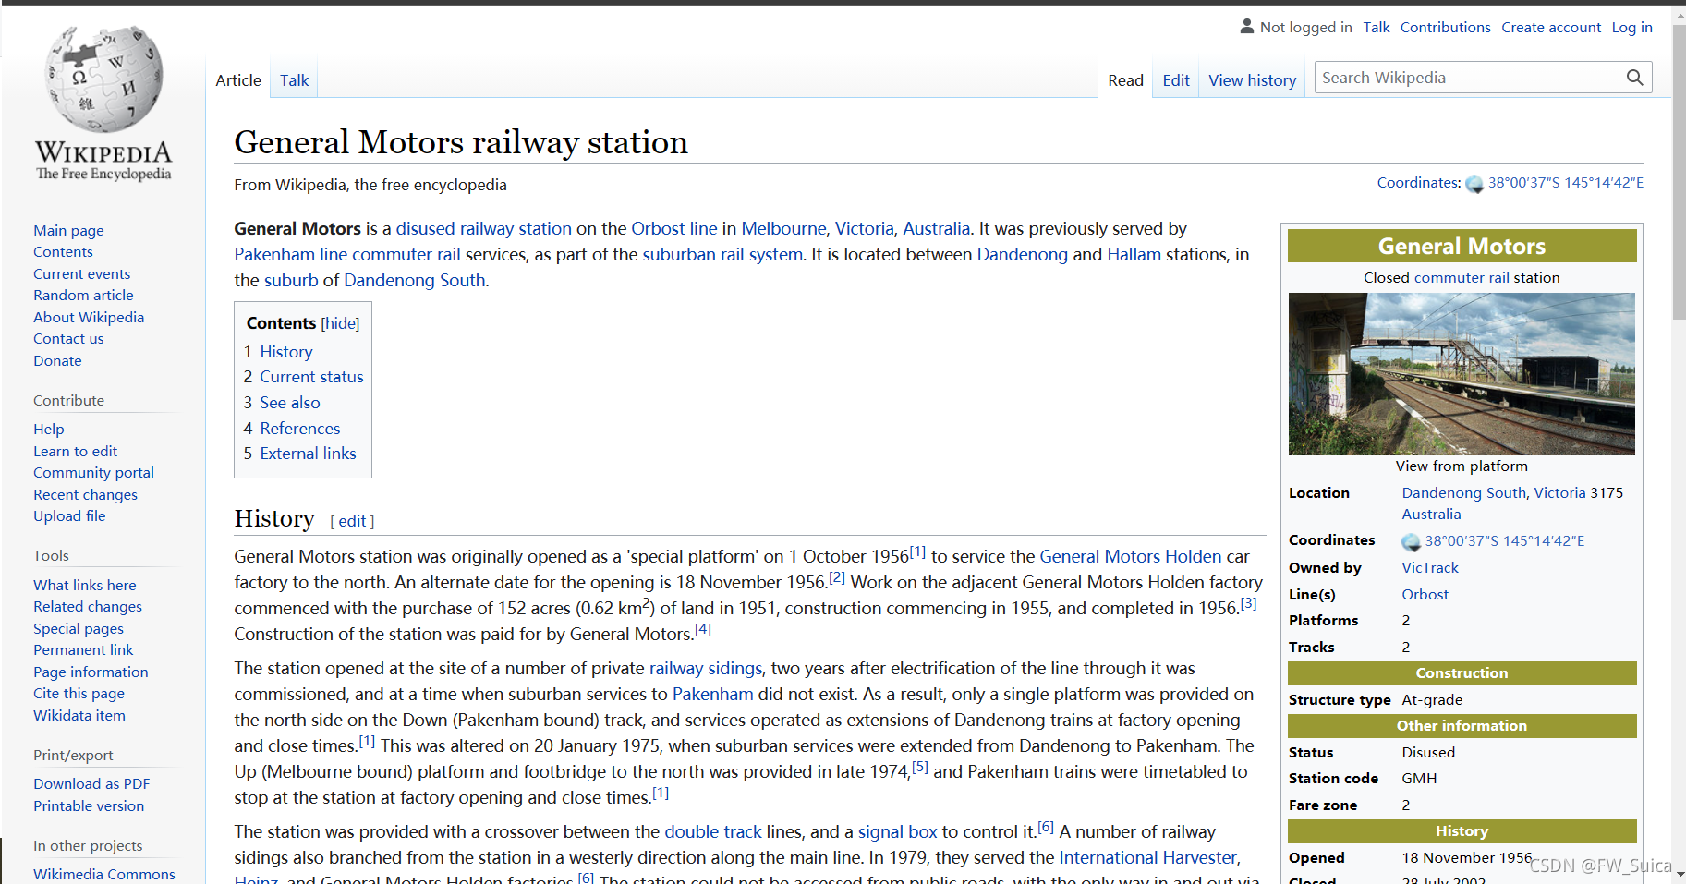Open Learn to edit link

[75, 452]
